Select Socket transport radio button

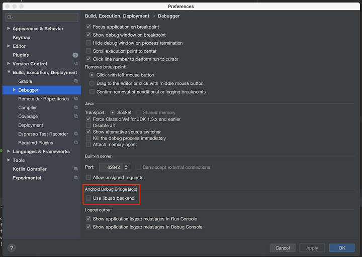[113, 112]
